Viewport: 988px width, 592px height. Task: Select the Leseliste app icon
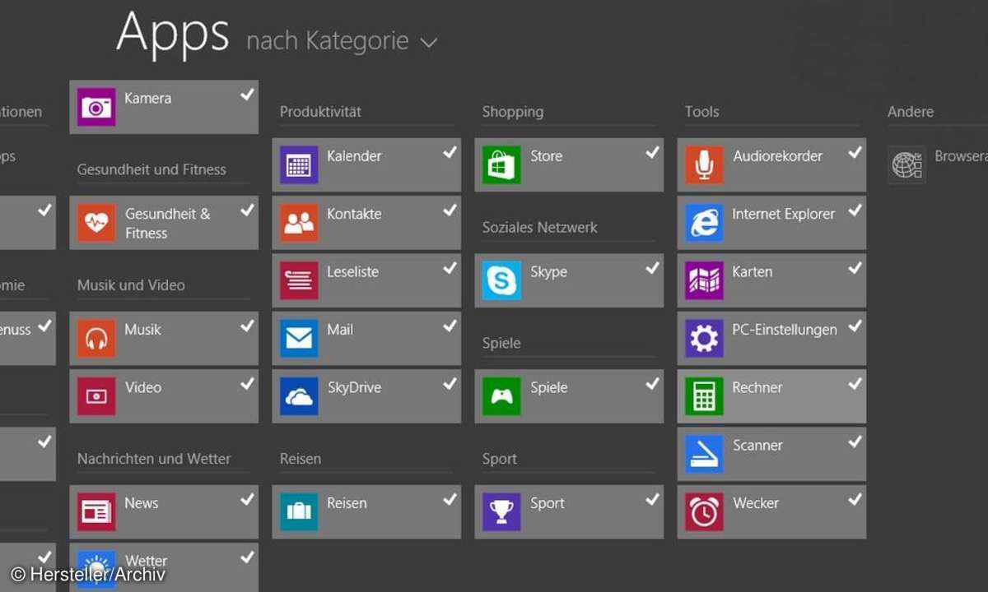pos(299,281)
